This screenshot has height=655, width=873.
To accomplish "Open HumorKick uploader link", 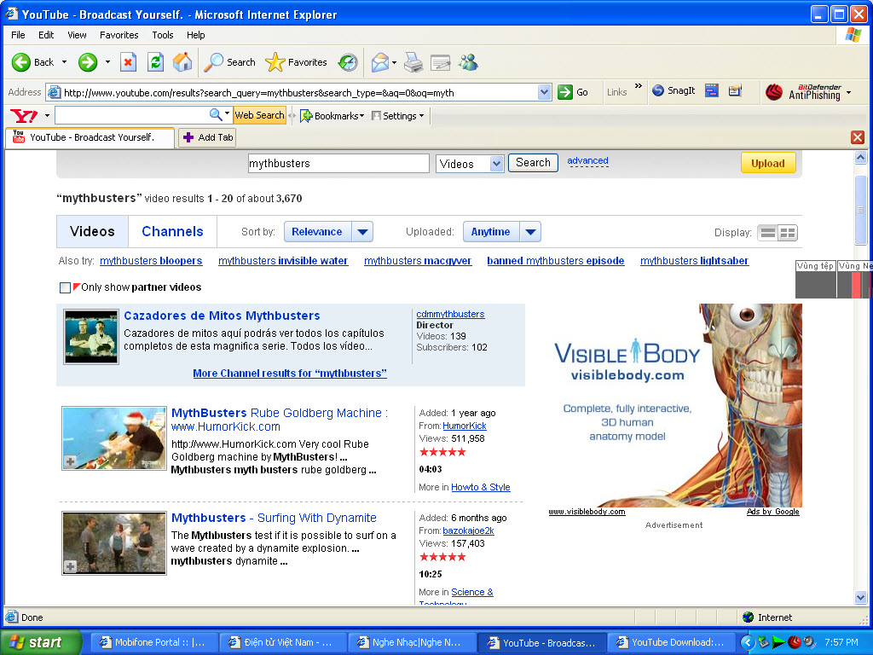I will 465,426.
